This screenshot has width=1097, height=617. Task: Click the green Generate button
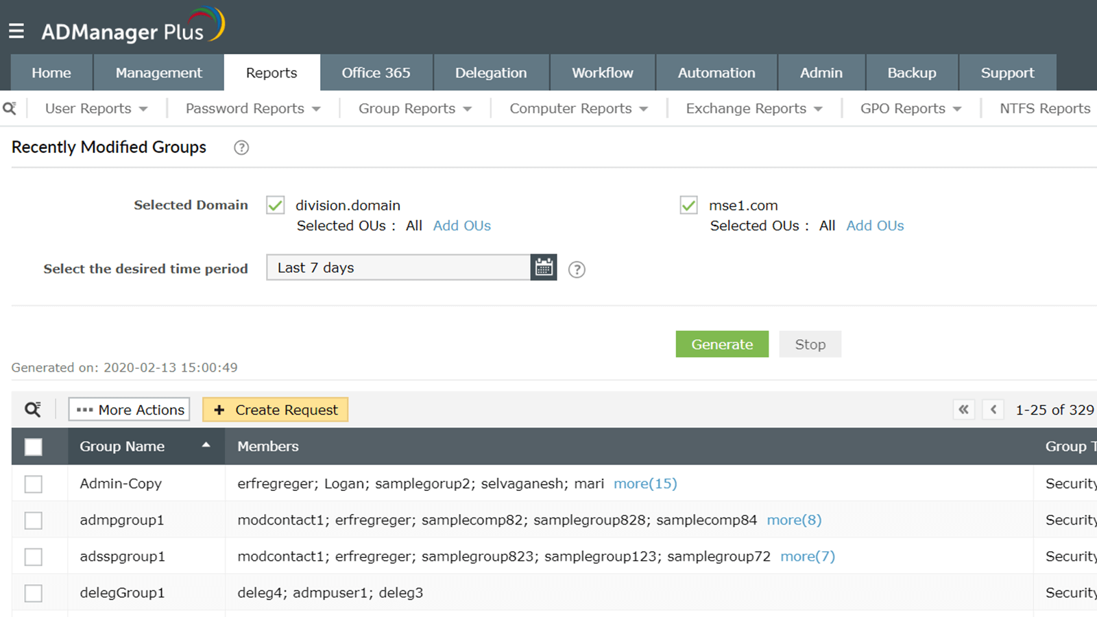722,344
